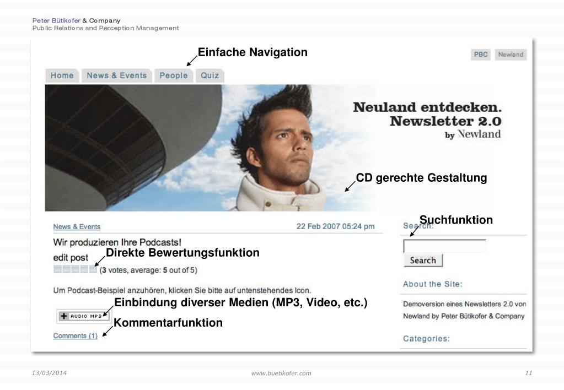
Task: Click the www.buetikofer.com footer text
Action: pyautogui.click(x=281, y=373)
